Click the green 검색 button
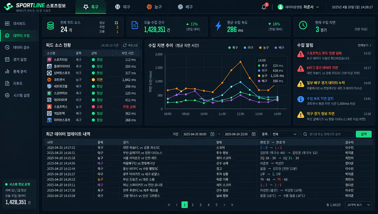Screen dimensions: 378x214 click(x=364, y=134)
